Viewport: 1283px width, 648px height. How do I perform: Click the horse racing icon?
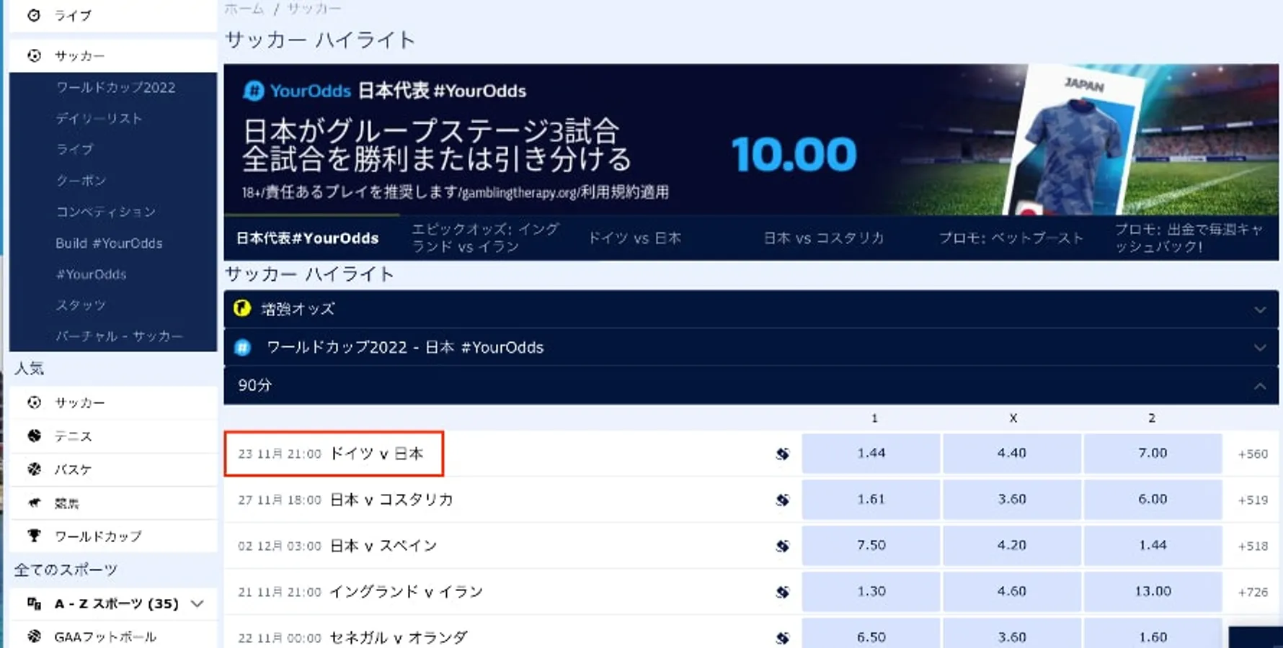(34, 503)
